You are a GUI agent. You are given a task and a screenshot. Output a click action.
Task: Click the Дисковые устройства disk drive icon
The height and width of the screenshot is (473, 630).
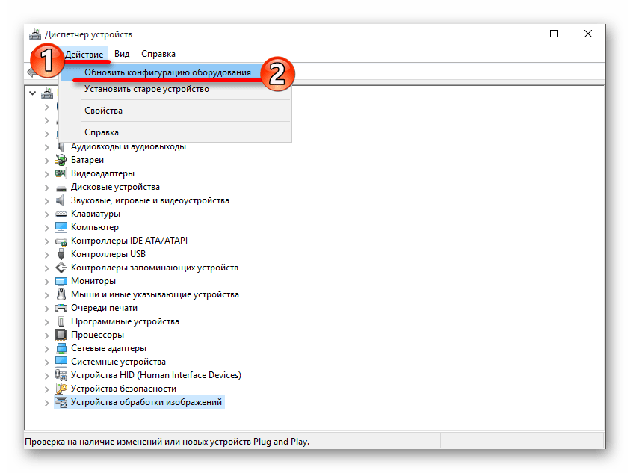coord(61,187)
